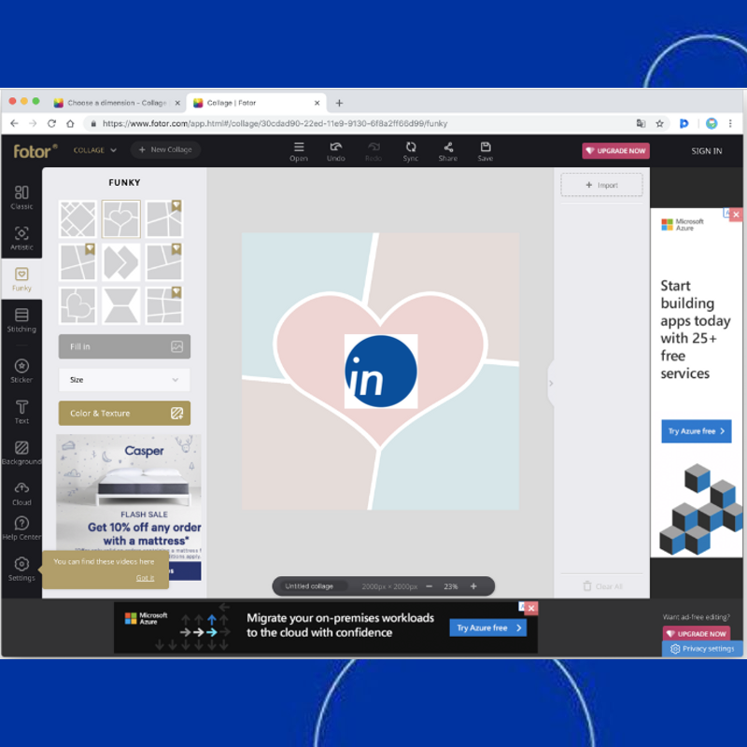Screen dimensions: 747x747
Task: Click the Undo toolbar icon
Action: 336,151
